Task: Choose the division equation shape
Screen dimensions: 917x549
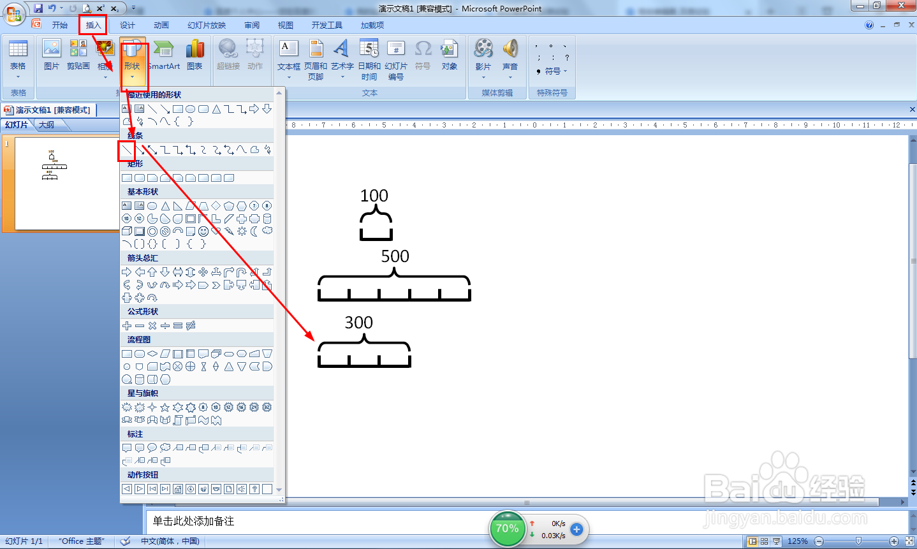Action: [165, 326]
